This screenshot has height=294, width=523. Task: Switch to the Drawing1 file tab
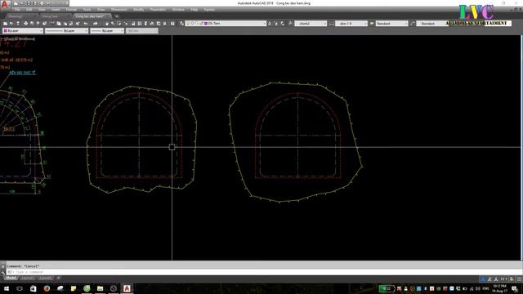pyautogui.click(x=16, y=16)
